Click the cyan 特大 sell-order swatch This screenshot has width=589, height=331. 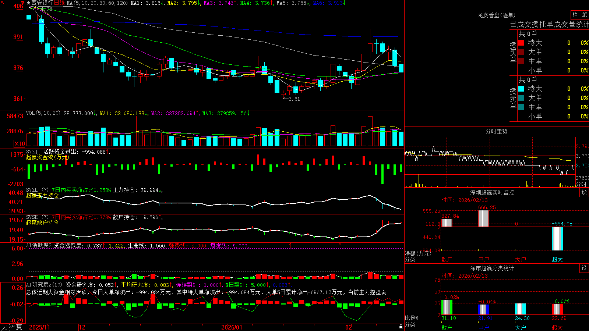521,89
